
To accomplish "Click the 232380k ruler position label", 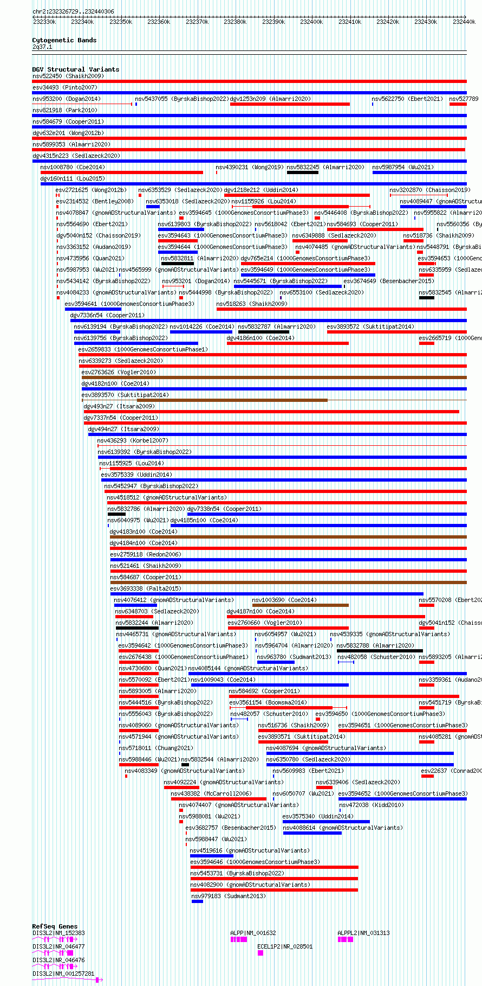I will (235, 22).
